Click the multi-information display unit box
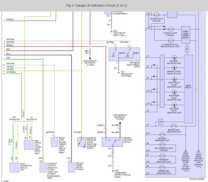208x182 pixels. [x=14, y=168]
